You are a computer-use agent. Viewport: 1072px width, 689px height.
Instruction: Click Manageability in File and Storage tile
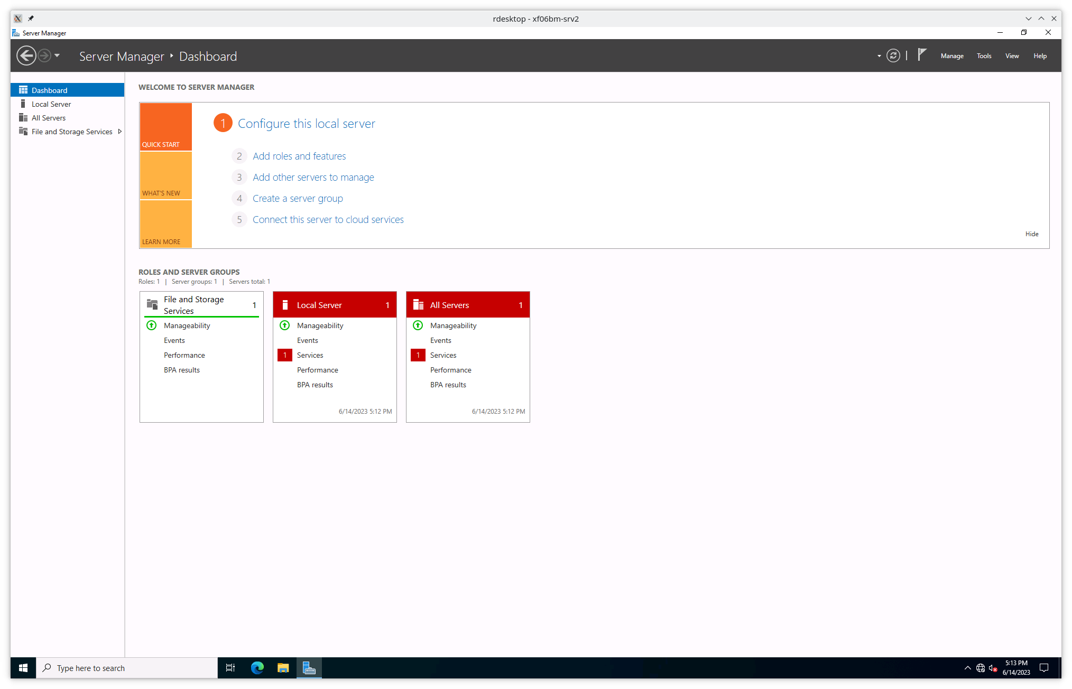(187, 325)
